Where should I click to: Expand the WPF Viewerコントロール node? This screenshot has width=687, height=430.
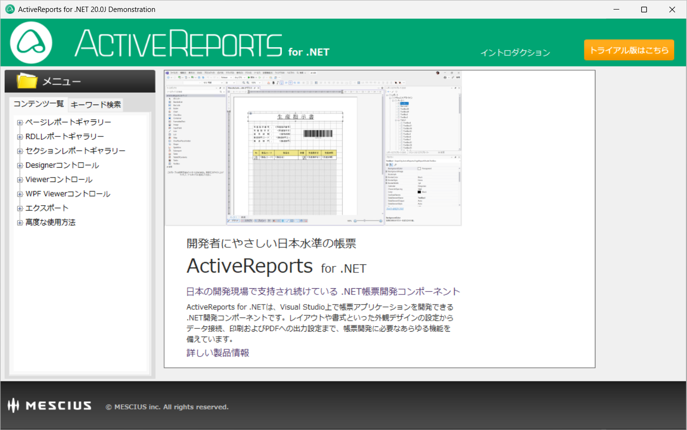pyautogui.click(x=20, y=194)
